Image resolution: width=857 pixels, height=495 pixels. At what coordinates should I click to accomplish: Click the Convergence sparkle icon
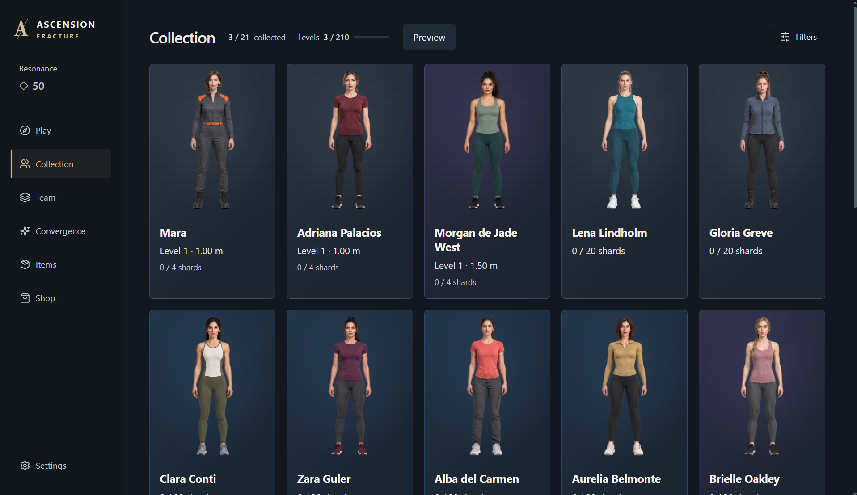pos(25,231)
